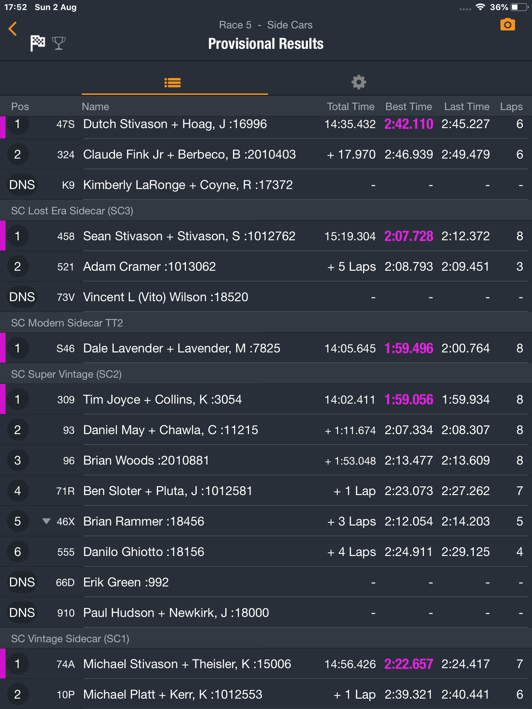Tap purple best time 2:07.728
The height and width of the screenshot is (709, 532).
click(x=409, y=236)
